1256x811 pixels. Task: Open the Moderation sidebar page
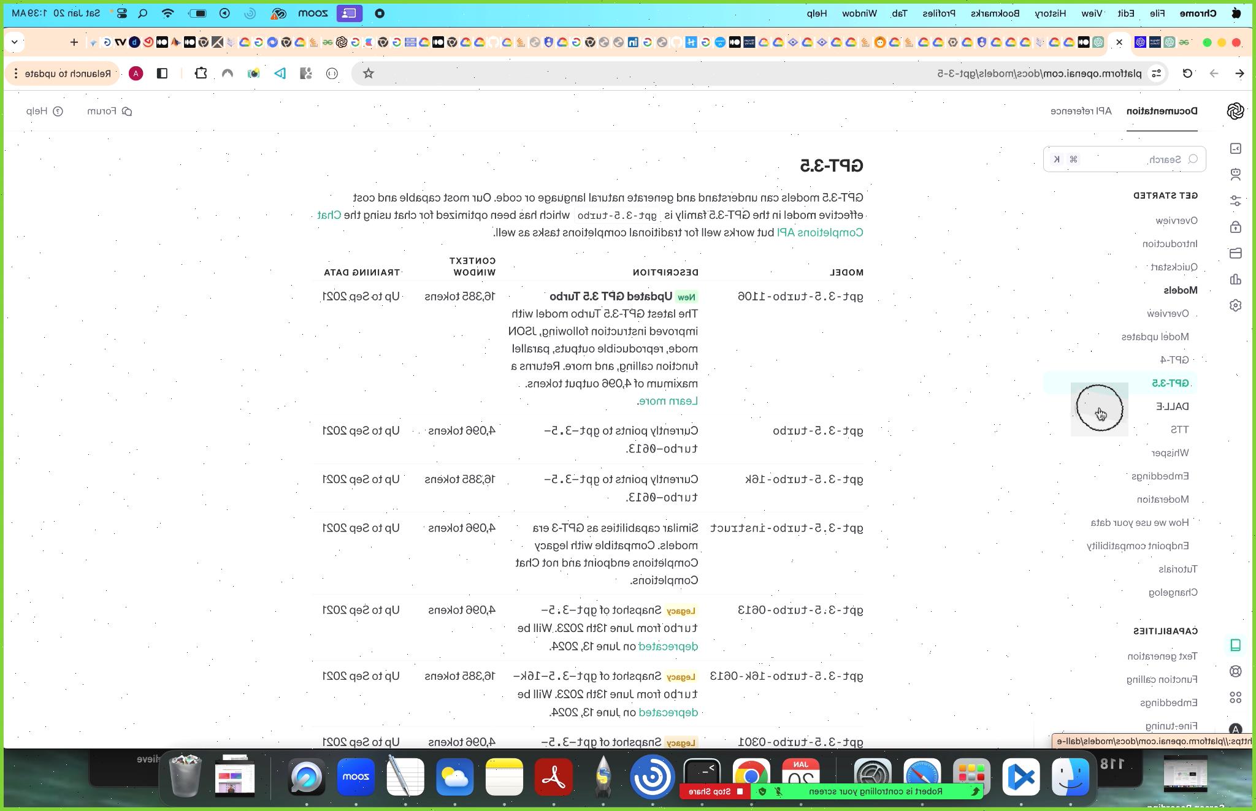click(x=1163, y=500)
